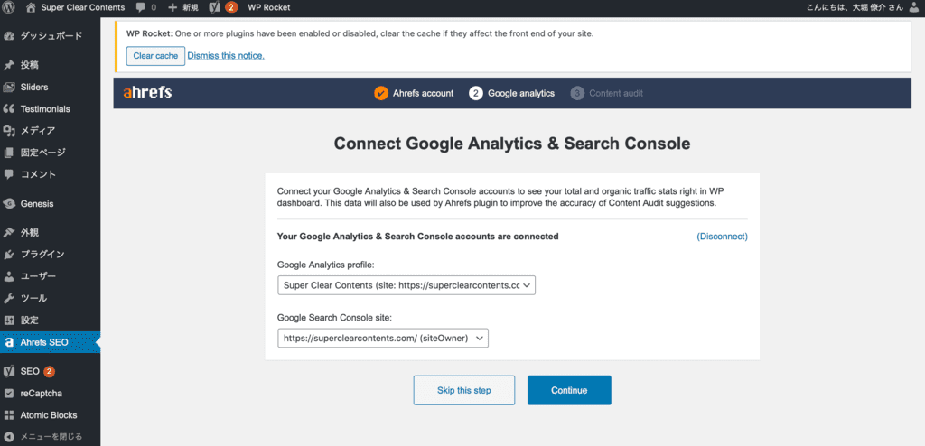Click the Disconnect link
The height and width of the screenshot is (446, 925).
722,237
